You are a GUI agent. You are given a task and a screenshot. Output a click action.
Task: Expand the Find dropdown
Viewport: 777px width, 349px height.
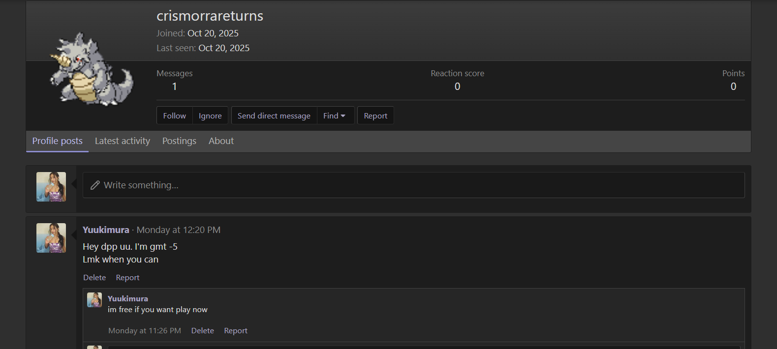[335, 116]
